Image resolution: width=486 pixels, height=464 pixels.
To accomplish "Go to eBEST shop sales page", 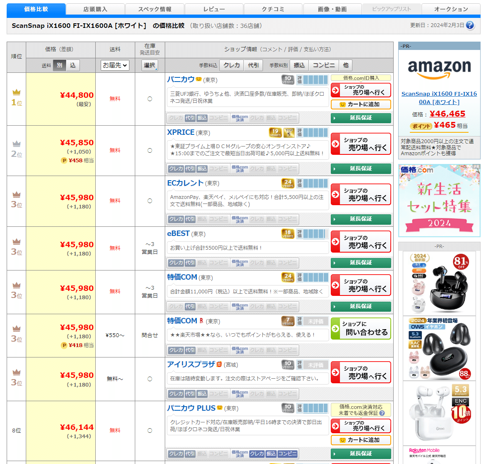I will point(361,242).
